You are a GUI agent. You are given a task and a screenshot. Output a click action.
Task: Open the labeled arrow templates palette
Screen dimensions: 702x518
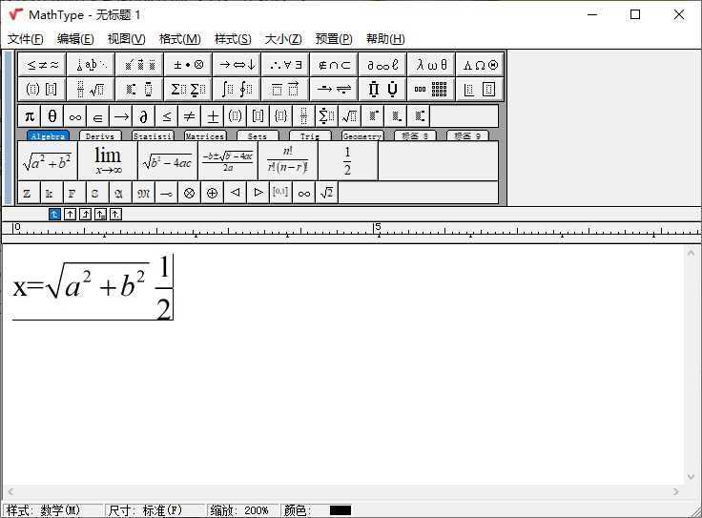click(x=334, y=89)
